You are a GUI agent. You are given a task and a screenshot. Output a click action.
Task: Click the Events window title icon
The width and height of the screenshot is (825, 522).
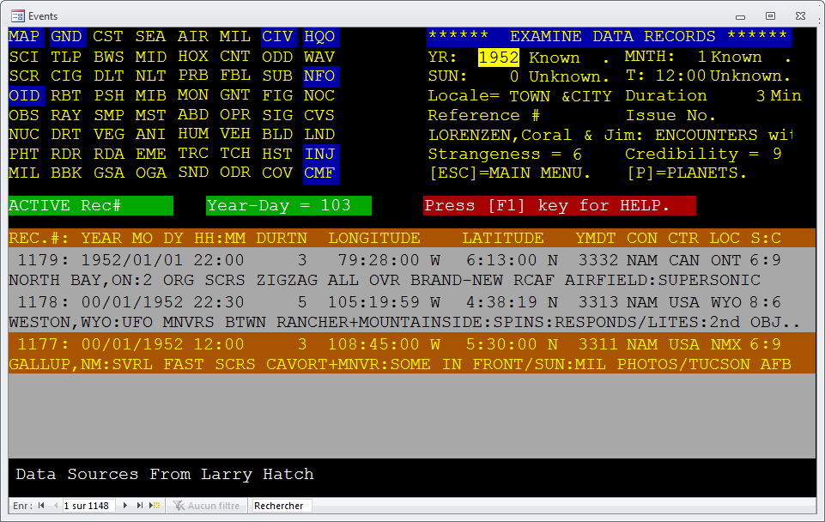tap(17, 15)
